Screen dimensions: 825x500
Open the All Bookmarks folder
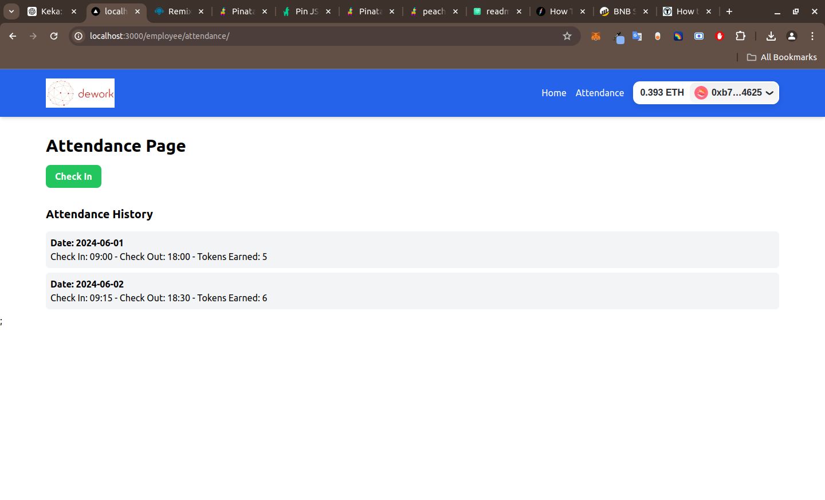(x=781, y=57)
